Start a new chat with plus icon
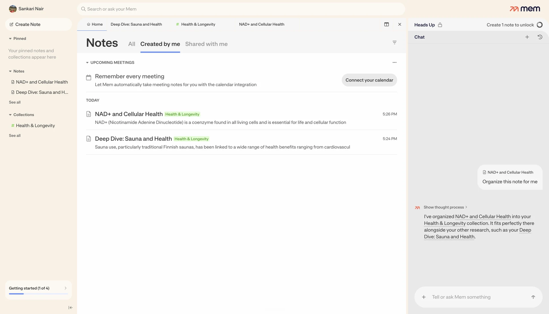 pyautogui.click(x=527, y=37)
